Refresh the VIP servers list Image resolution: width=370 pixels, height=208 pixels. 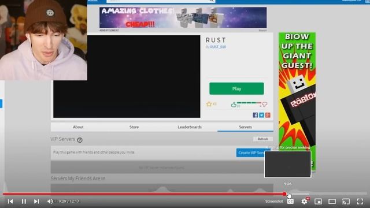262,139
